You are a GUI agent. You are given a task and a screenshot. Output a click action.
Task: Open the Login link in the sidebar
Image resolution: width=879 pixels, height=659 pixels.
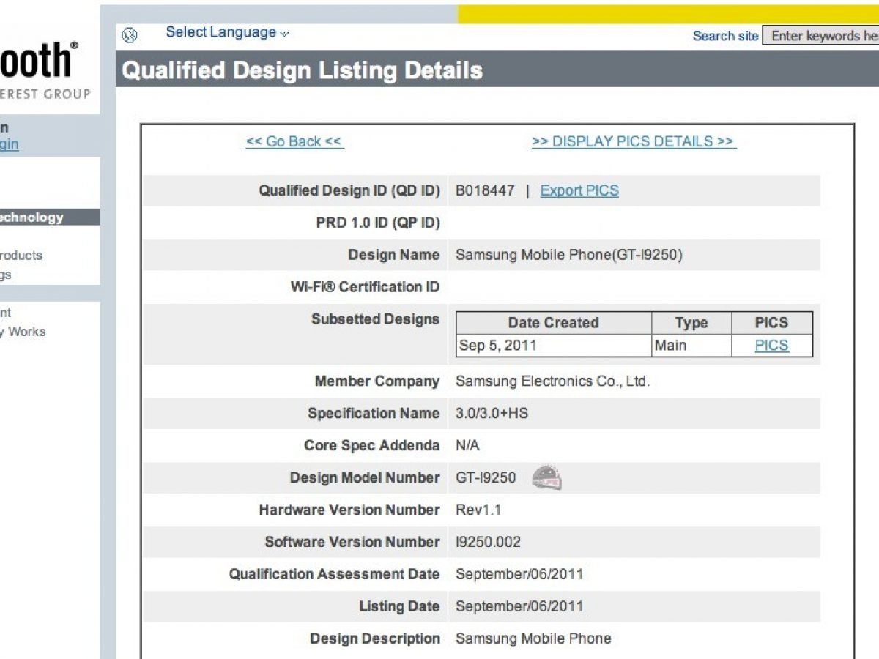pyautogui.click(x=9, y=144)
